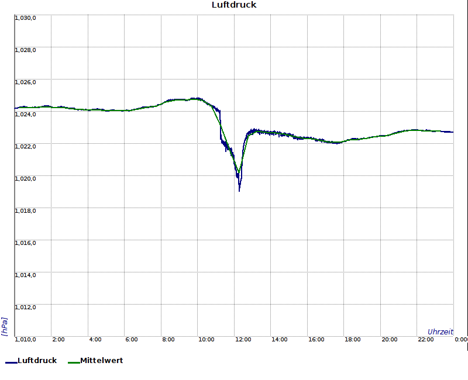
Task: Click the 2:00 time label
Action: click(58, 340)
